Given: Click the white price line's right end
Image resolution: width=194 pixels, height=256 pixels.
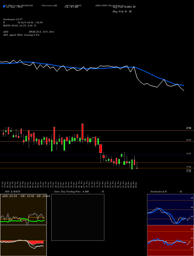Looking at the screenshot, I should point(184,91).
